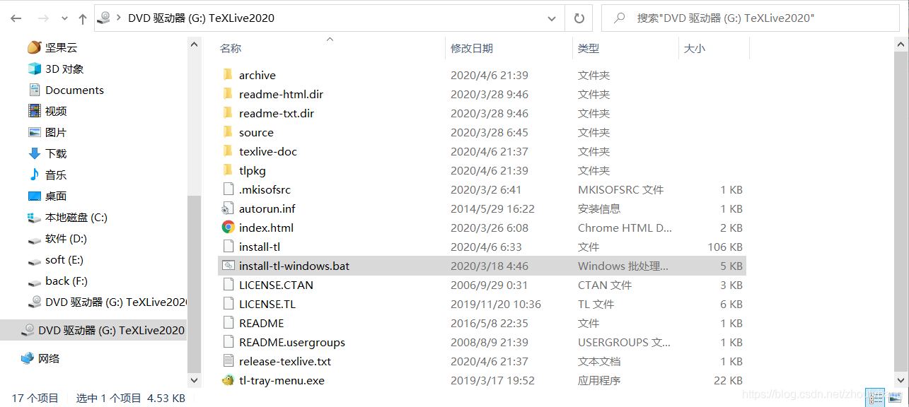The width and height of the screenshot is (909, 407).
Task: Click the DVD 驱动器 (G:) TeXLive2020 breadcrumb
Action: coord(201,18)
